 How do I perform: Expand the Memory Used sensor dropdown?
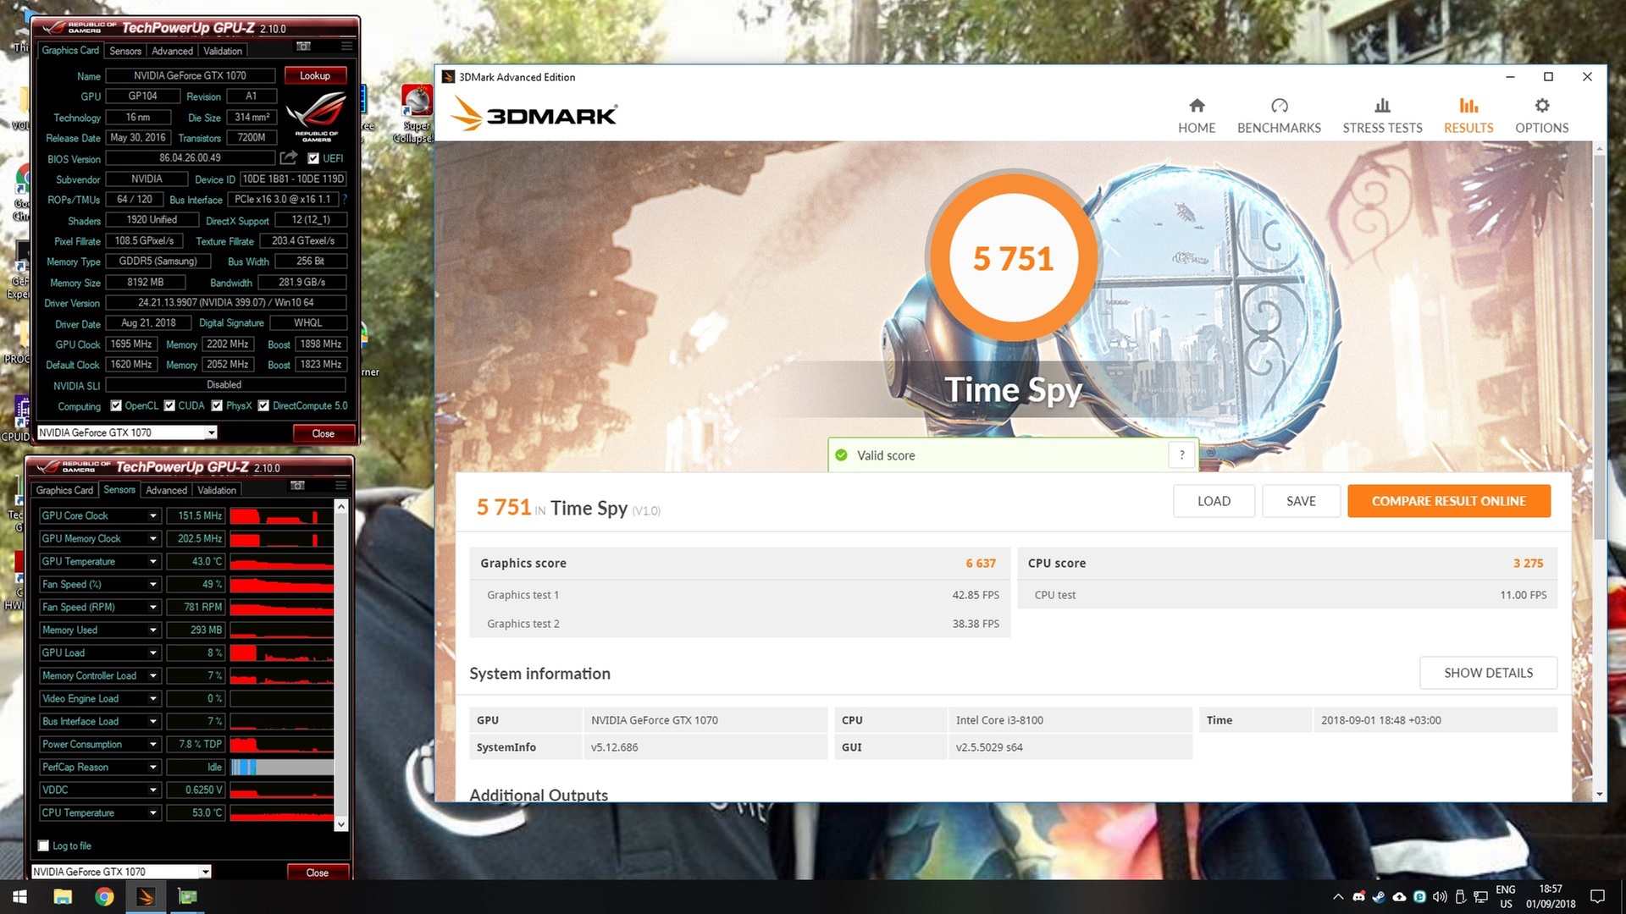click(x=153, y=630)
